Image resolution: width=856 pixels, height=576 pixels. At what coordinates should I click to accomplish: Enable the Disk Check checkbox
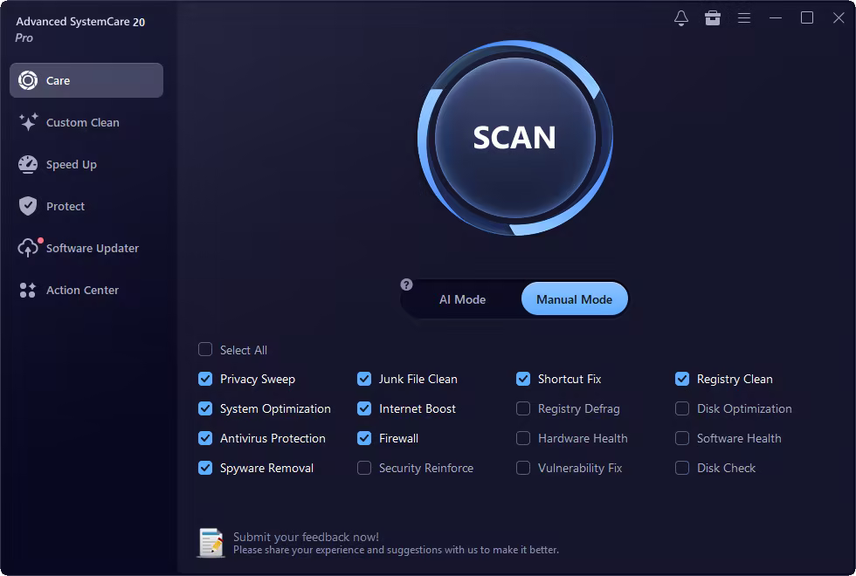click(682, 468)
